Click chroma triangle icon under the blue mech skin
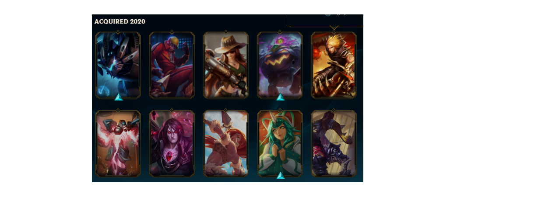 (118, 97)
